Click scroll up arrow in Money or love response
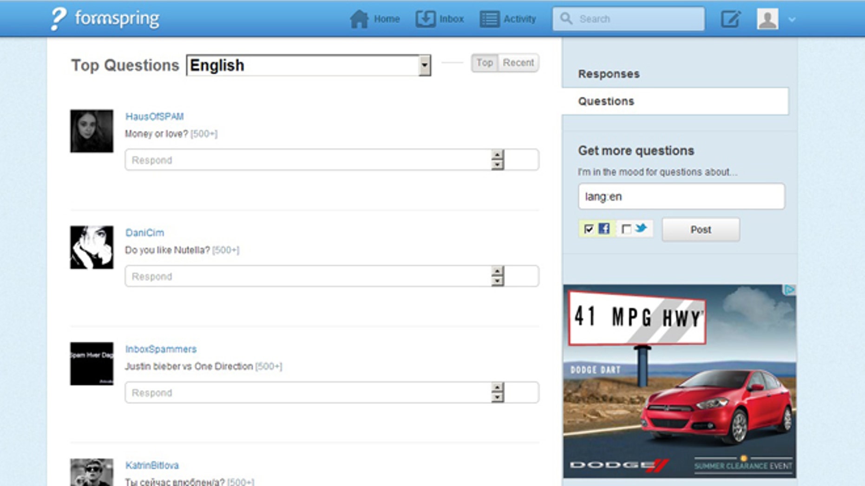This screenshot has height=486, width=865. click(x=497, y=155)
